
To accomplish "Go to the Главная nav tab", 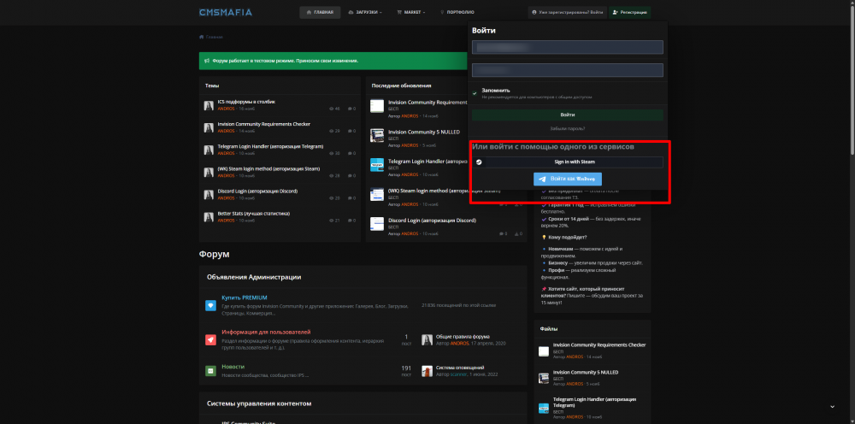I will click(320, 12).
